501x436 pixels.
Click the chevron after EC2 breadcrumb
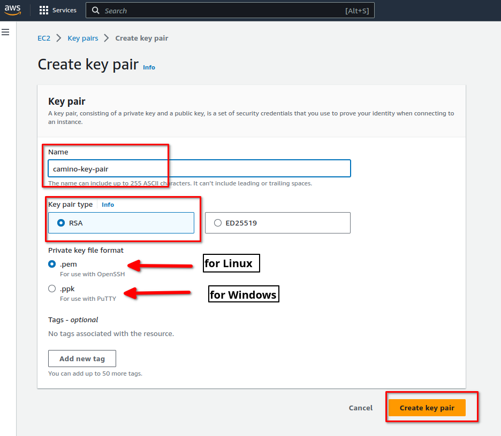[x=59, y=38]
